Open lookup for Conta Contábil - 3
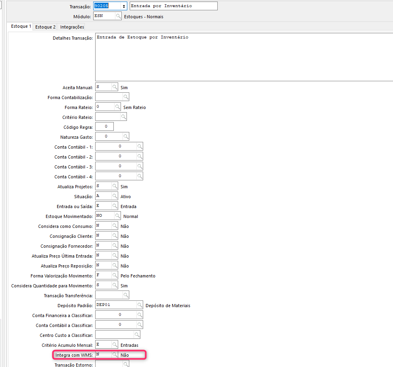Viewport: 393px width, 367px height. [x=140, y=166]
